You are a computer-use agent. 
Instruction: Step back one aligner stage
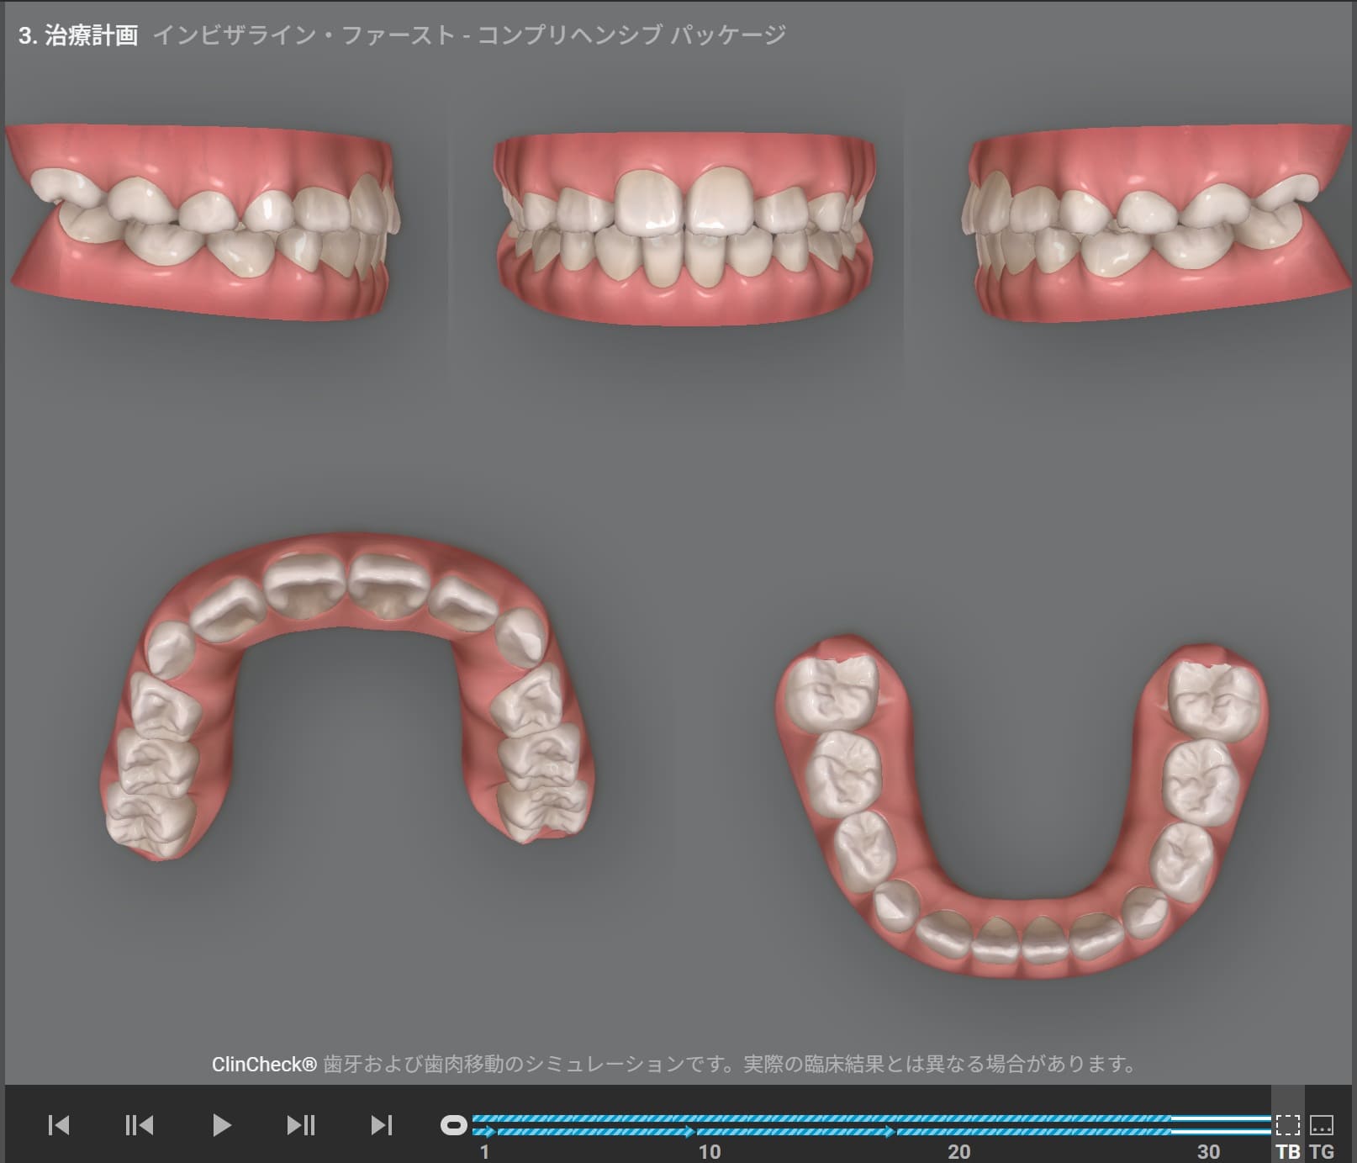[x=140, y=1124]
